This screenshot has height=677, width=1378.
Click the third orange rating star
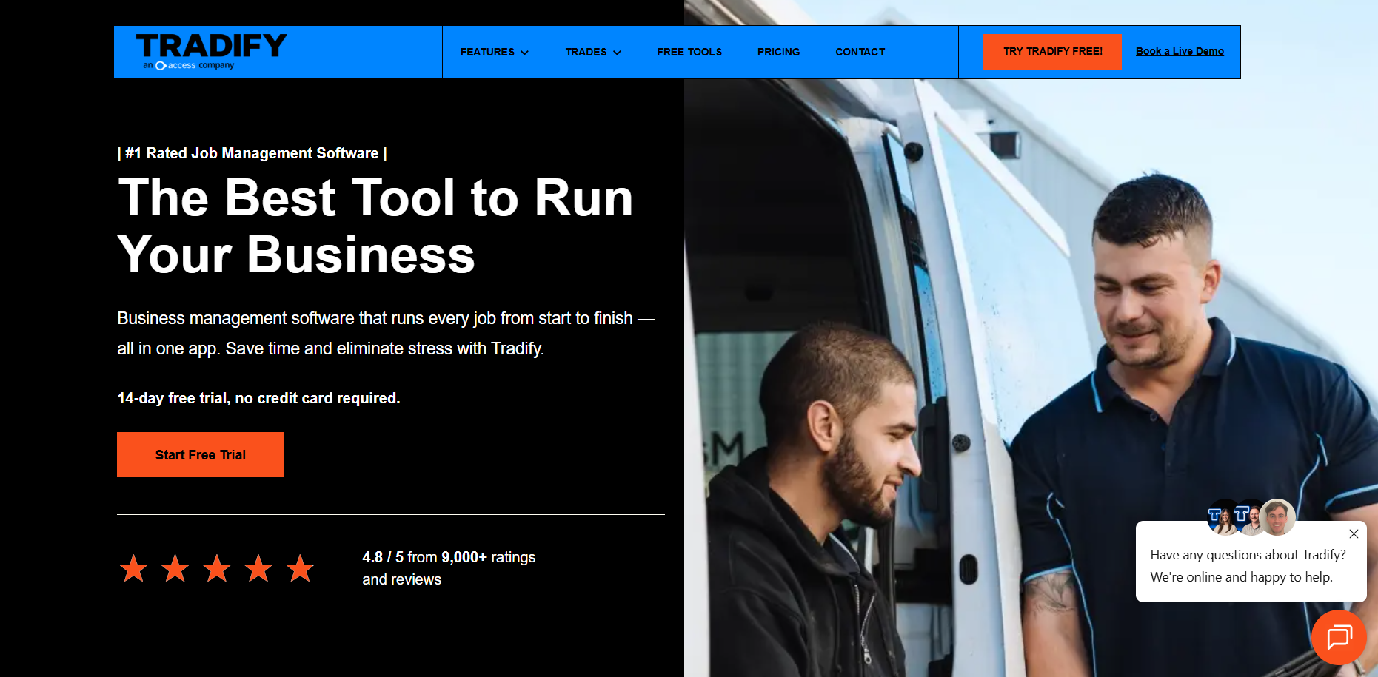[x=217, y=568]
